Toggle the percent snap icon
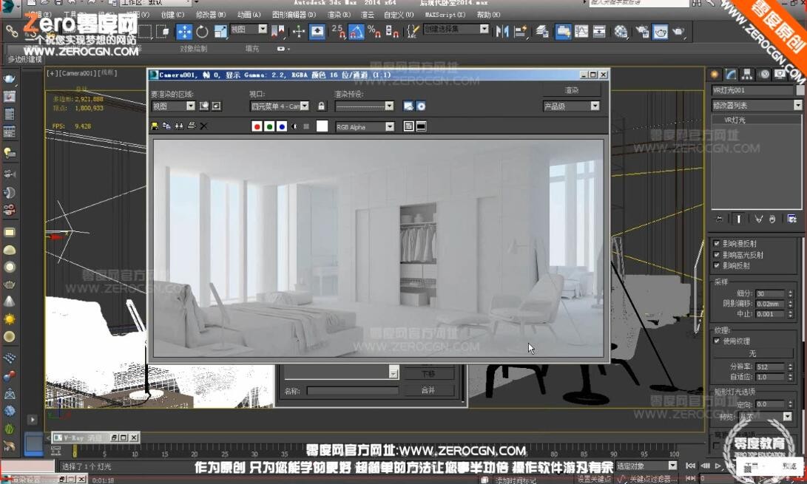The width and height of the screenshot is (807, 484). tap(374, 31)
